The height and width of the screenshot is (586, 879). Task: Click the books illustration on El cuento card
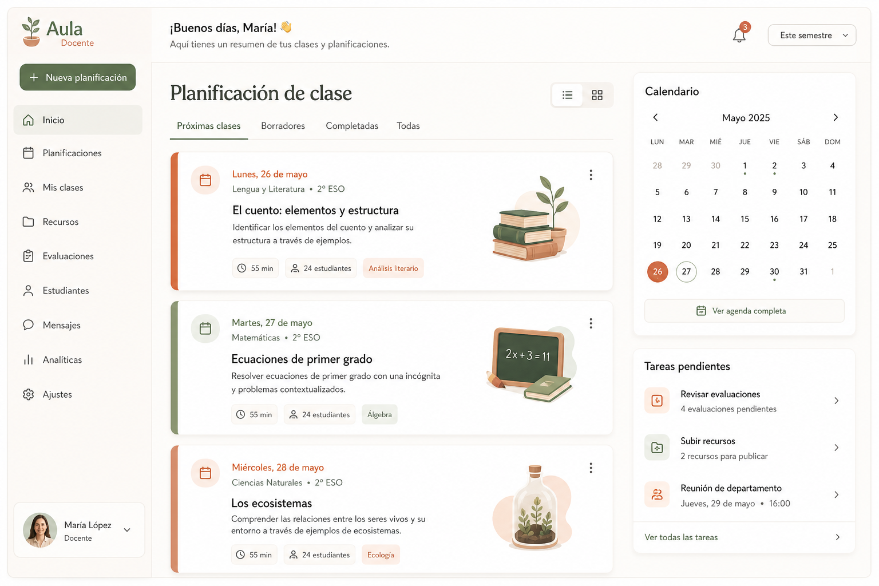coord(536,219)
